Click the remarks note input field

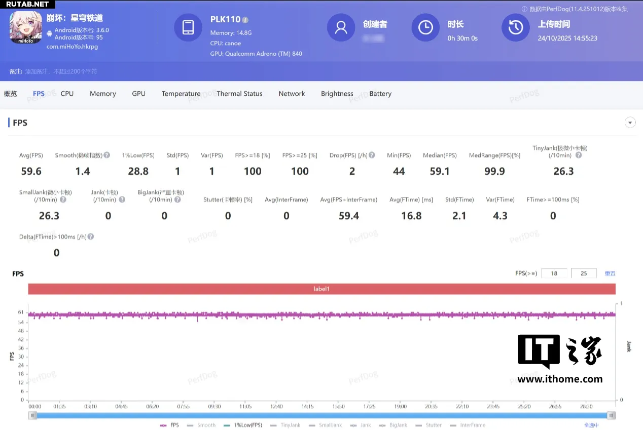(61, 71)
